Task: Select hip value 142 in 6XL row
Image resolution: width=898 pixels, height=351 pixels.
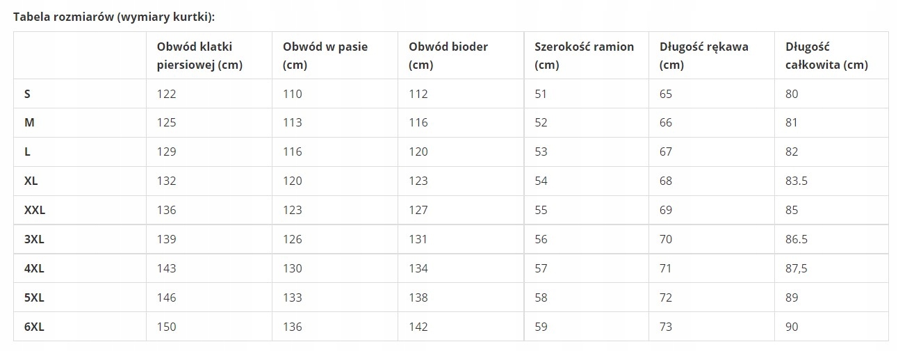Action: [418, 327]
